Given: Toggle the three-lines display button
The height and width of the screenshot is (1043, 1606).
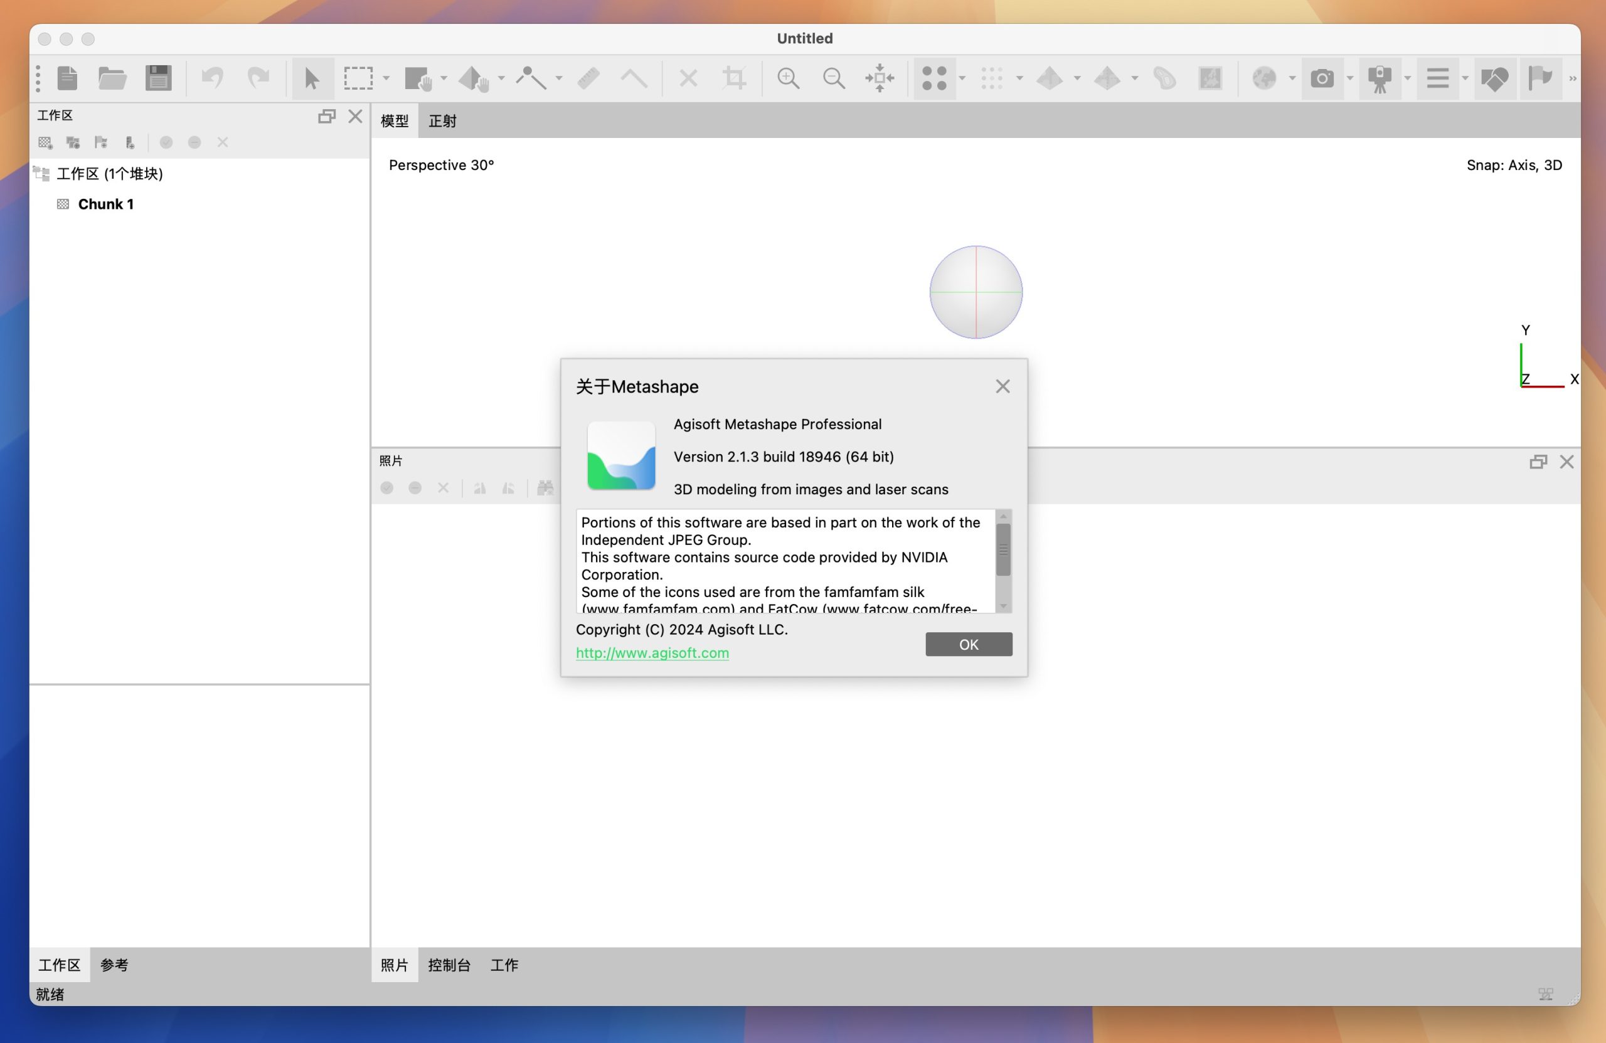Looking at the screenshot, I should (x=1438, y=78).
